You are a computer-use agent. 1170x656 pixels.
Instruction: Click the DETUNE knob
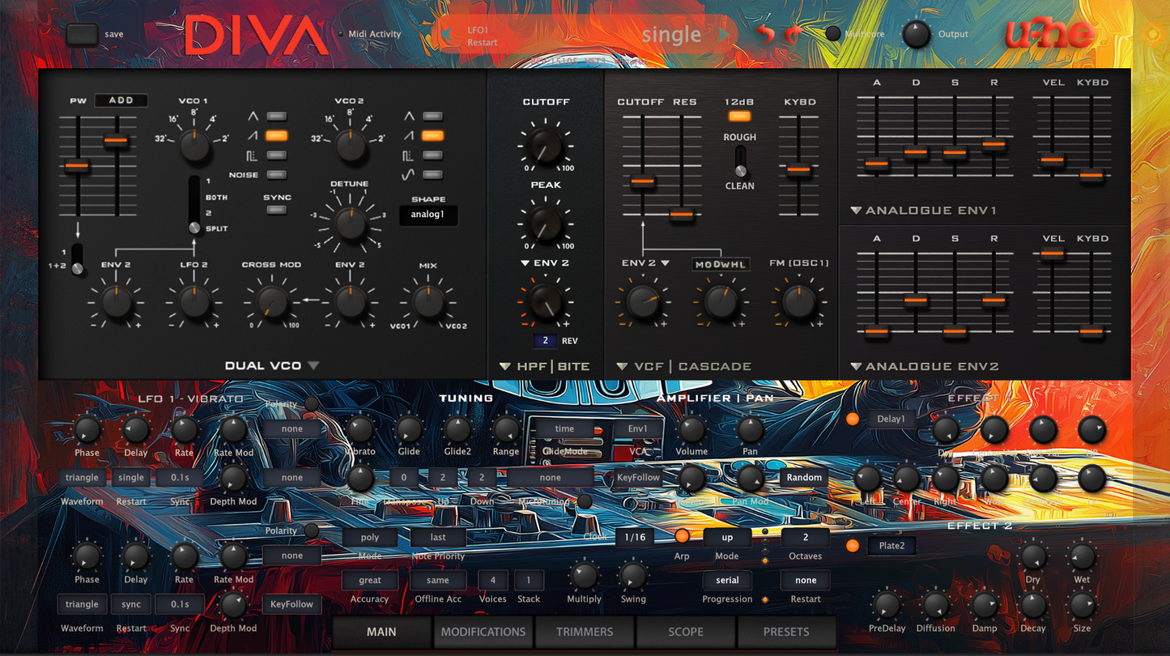click(x=351, y=223)
